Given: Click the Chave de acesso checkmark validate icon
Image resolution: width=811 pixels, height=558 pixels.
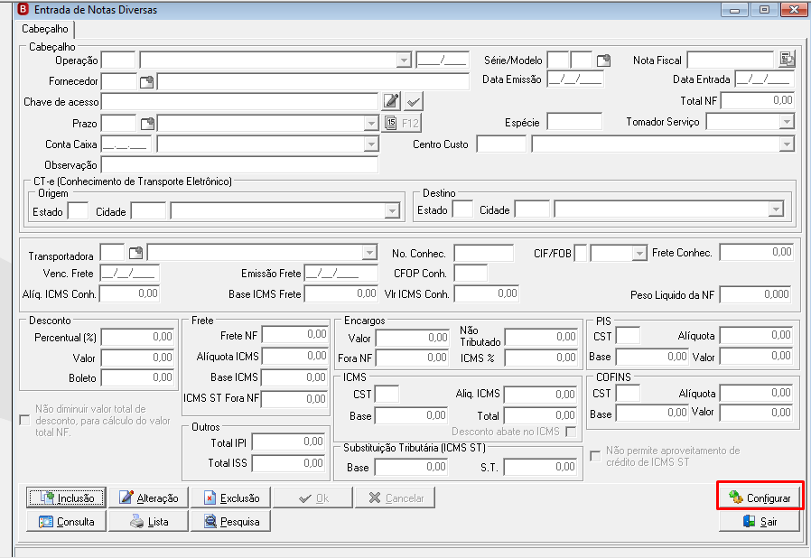Looking at the screenshot, I should tap(413, 102).
